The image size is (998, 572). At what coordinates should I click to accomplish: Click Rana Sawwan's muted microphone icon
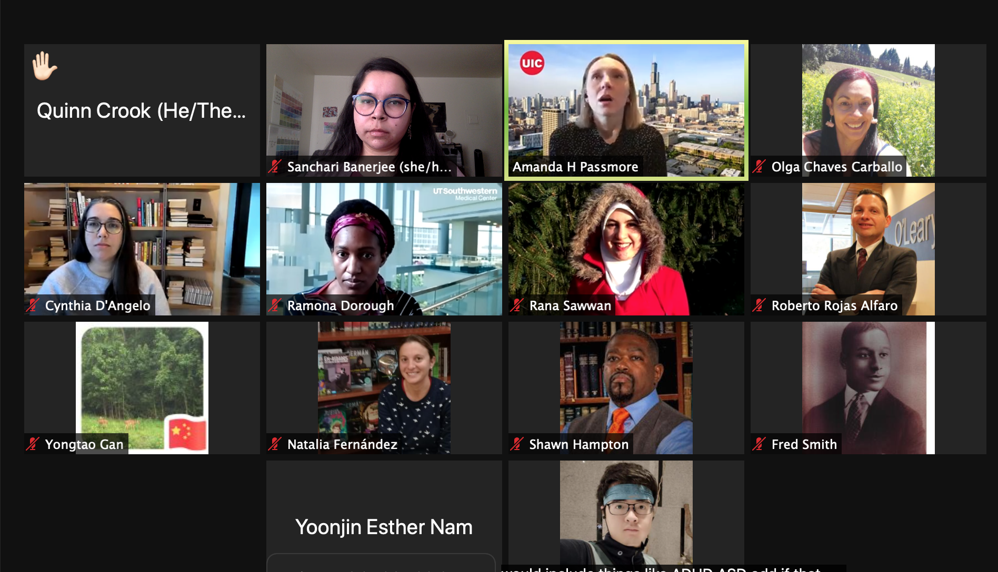[x=517, y=305]
